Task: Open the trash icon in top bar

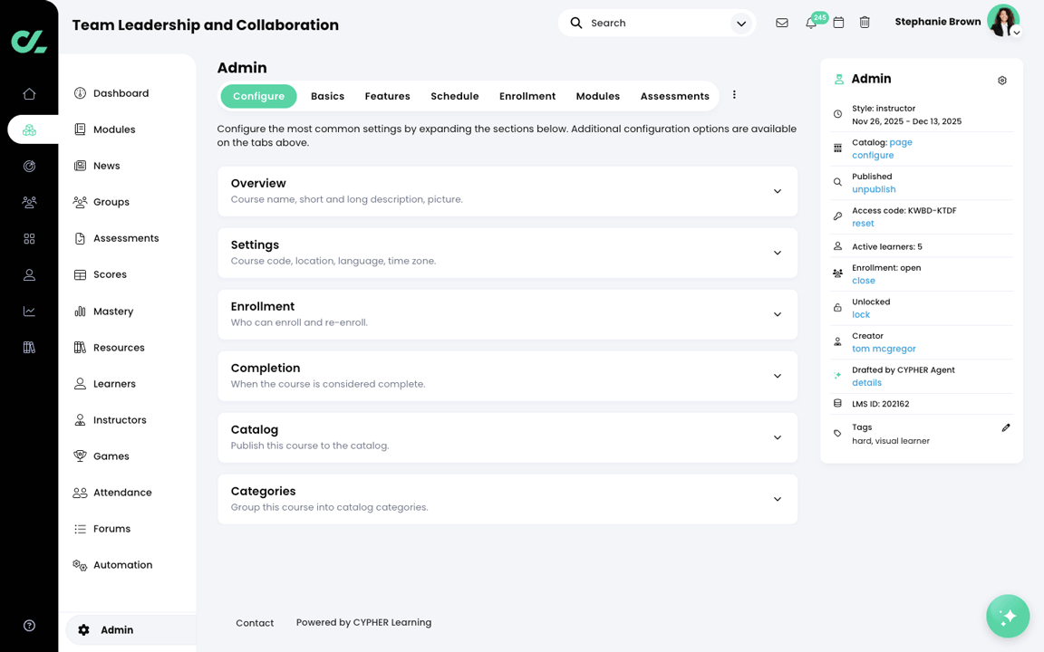Action: click(x=865, y=23)
